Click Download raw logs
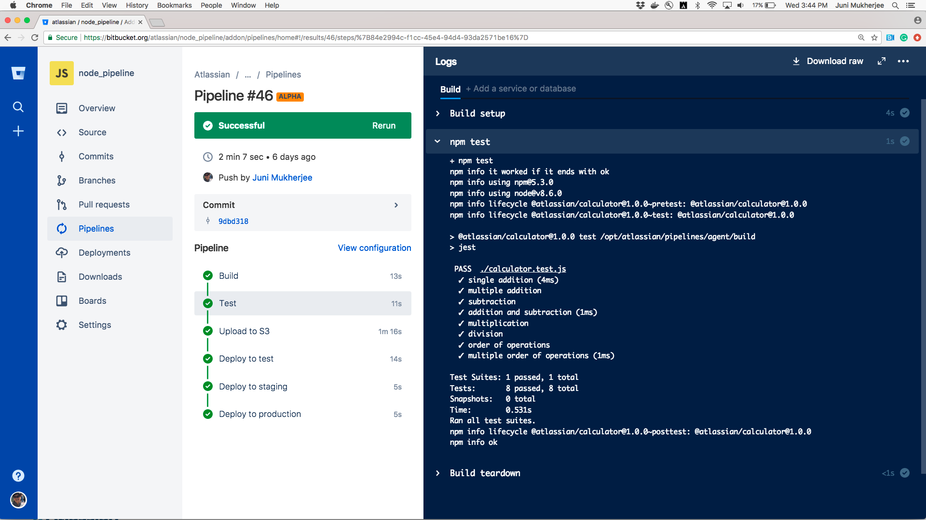The image size is (926, 520). (x=828, y=61)
